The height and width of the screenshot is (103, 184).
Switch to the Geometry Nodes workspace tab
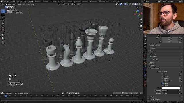[x=104, y=2]
